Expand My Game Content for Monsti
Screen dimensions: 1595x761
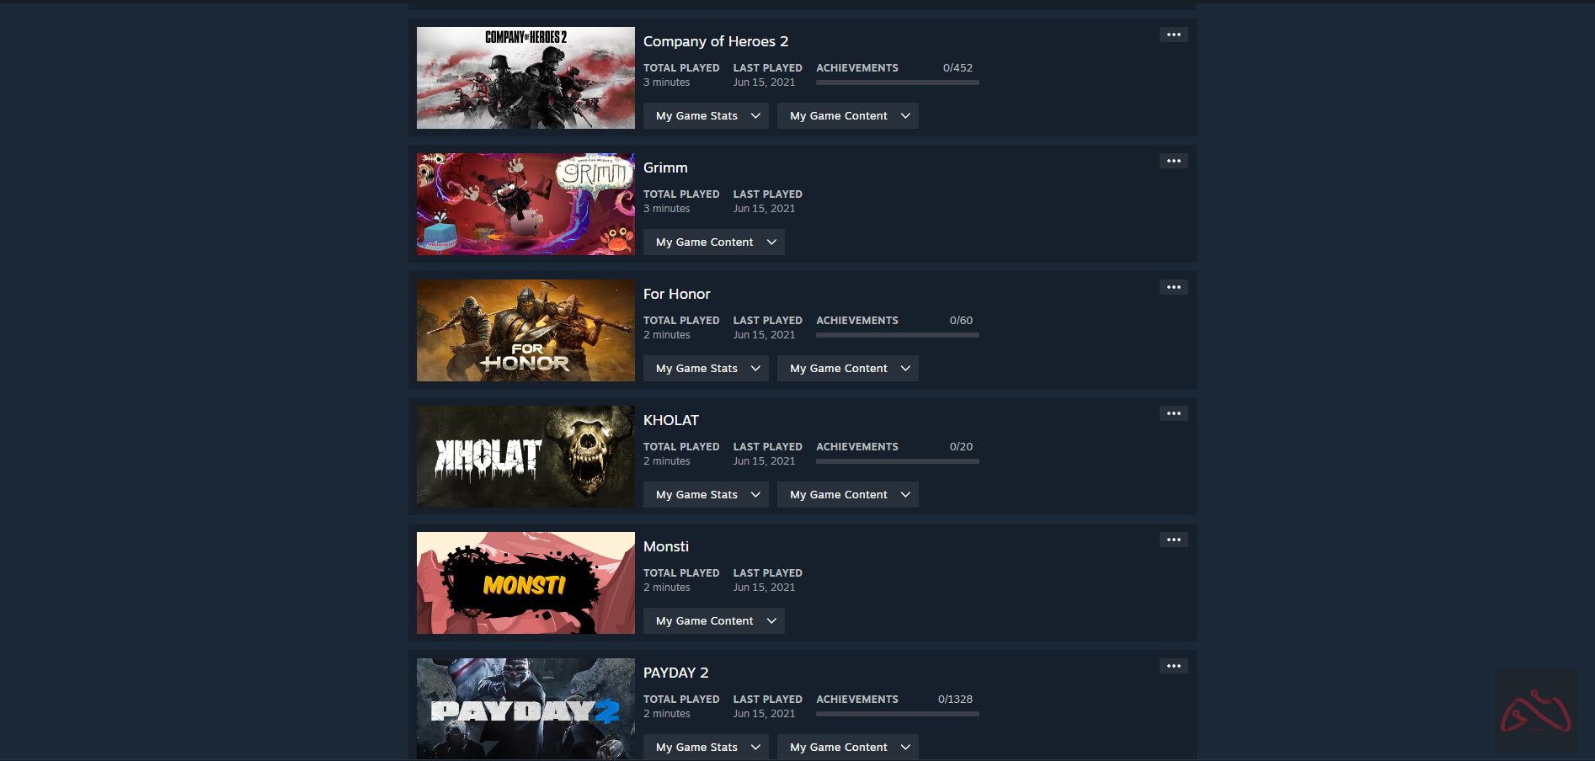tap(714, 621)
